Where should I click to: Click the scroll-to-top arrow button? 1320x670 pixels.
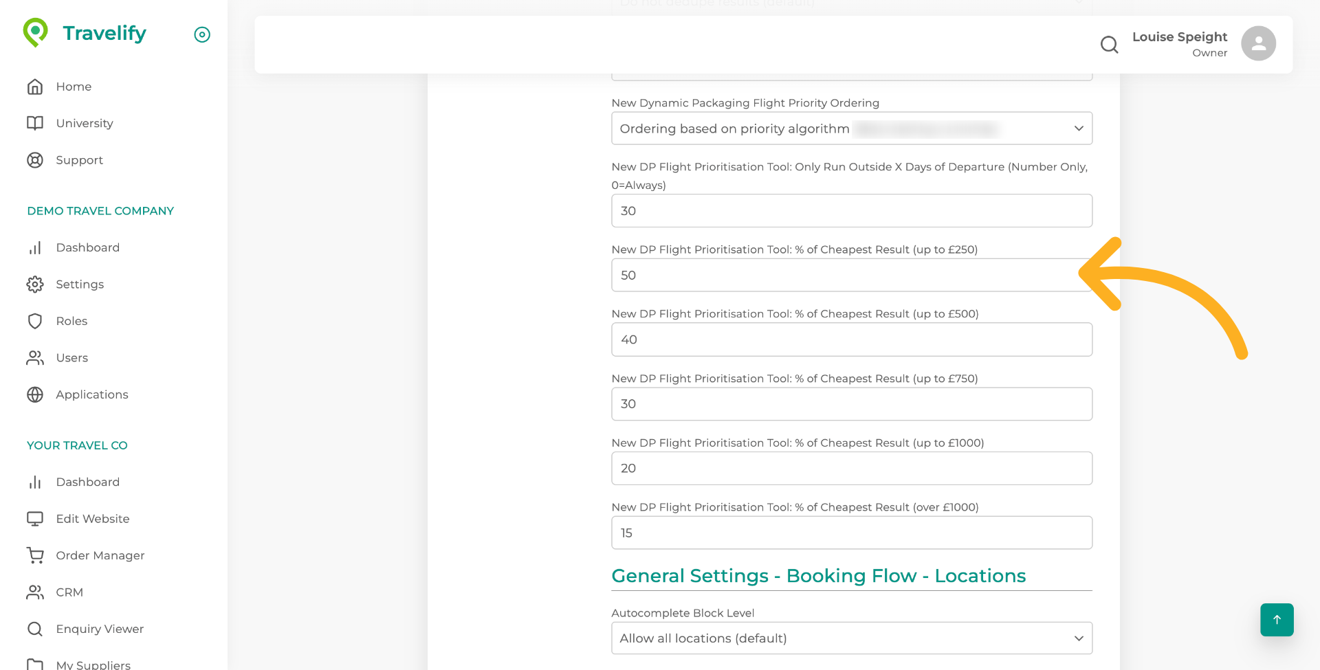point(1277,619)
